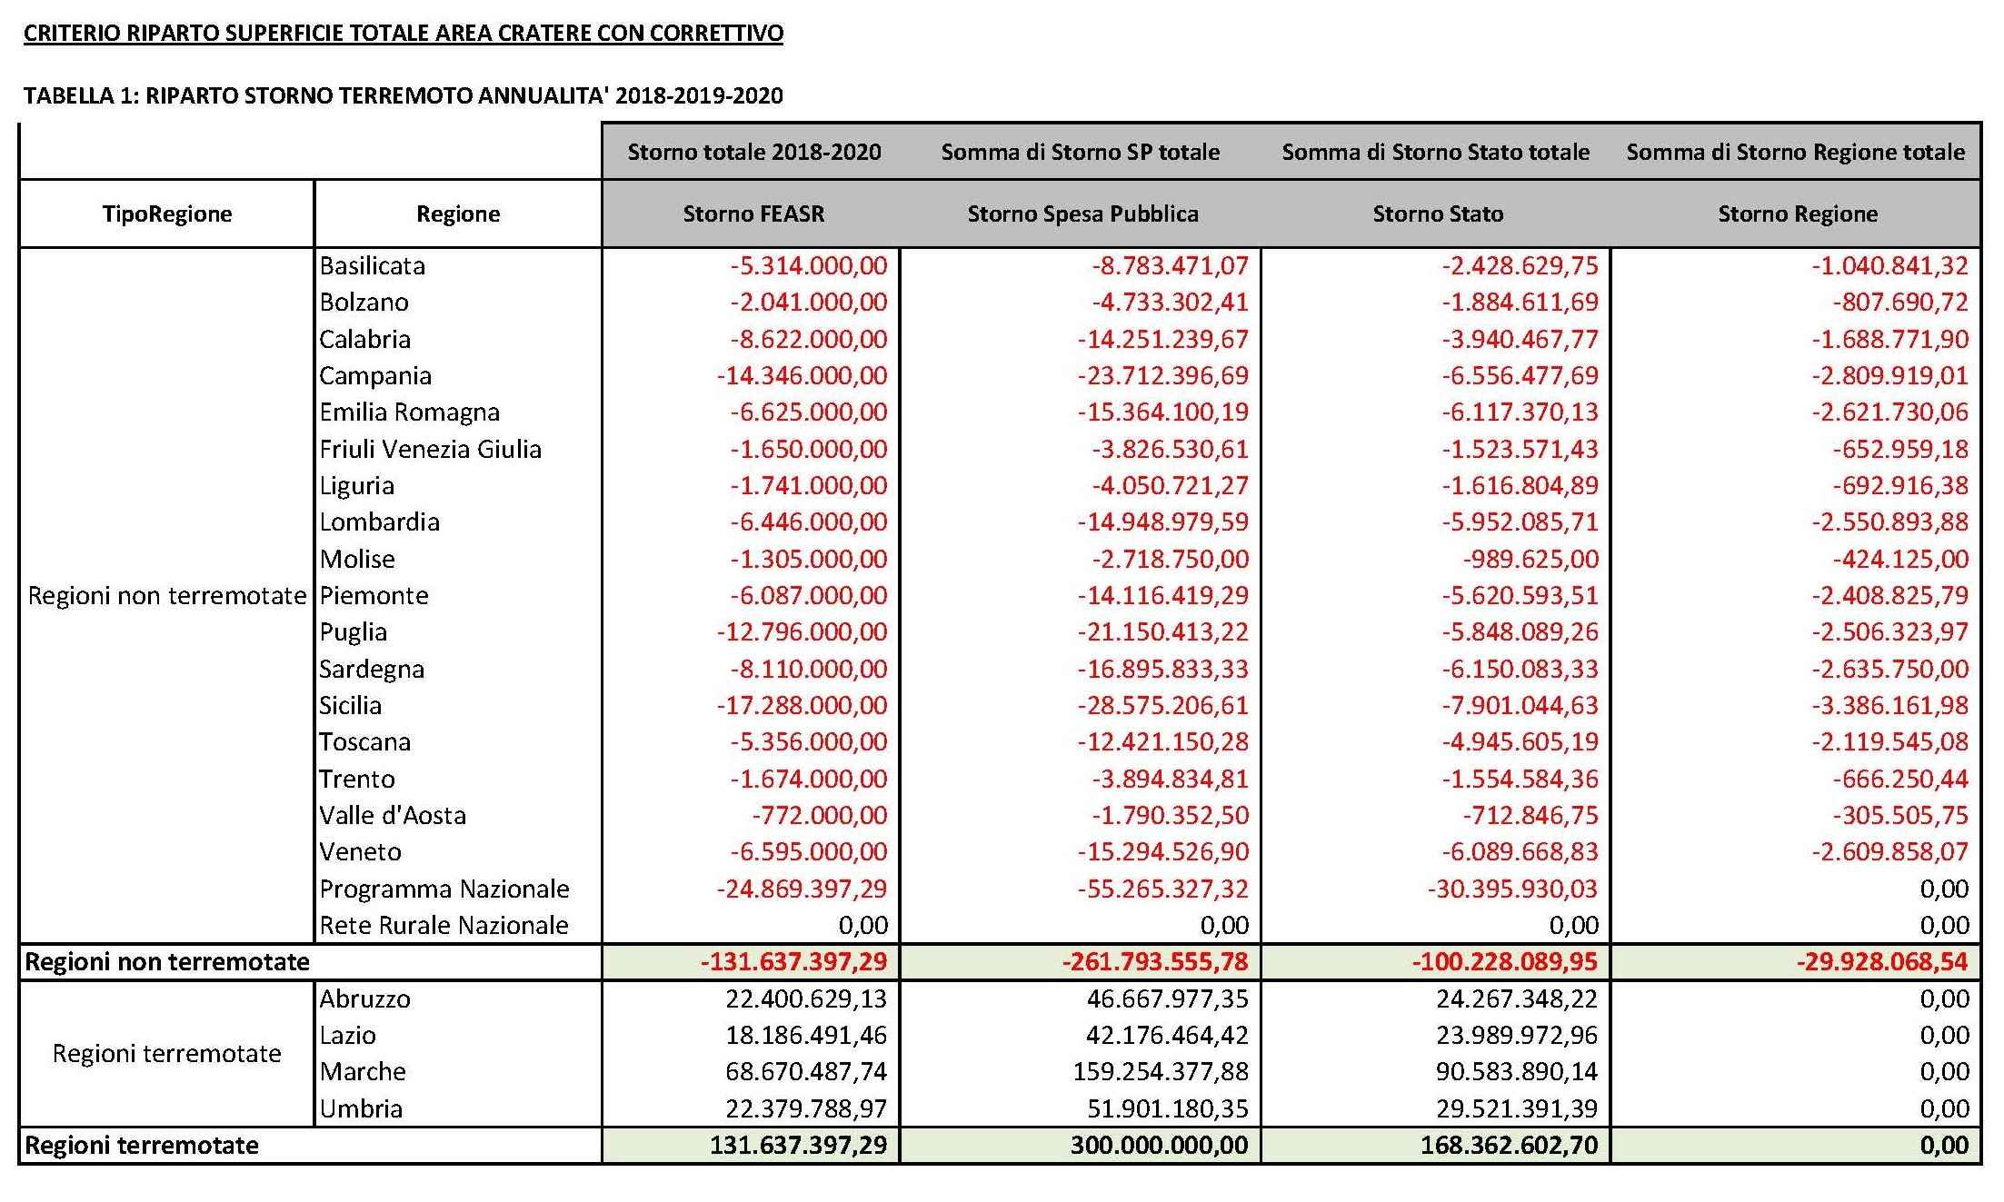This screenshot has width=2004, height=1202.
Task: Click subtotal value -131.637.397,29
Action: tap(793, 962)
